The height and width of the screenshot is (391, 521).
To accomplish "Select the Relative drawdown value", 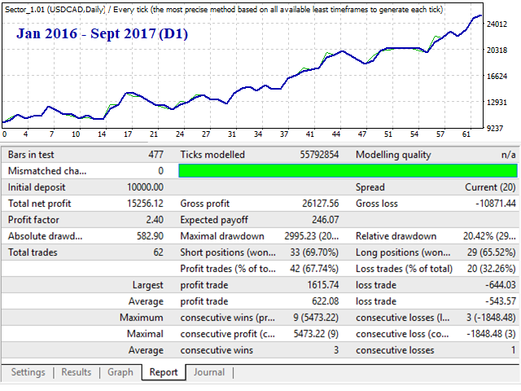I will (x=489, y=236).
